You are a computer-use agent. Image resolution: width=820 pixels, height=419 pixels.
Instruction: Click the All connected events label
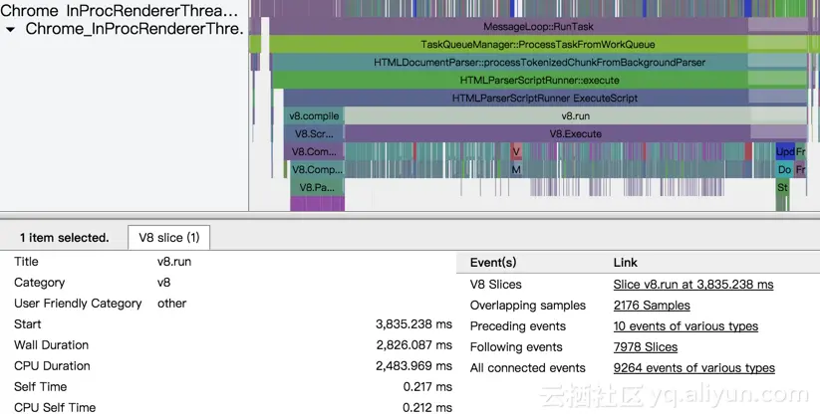point(528,368)
